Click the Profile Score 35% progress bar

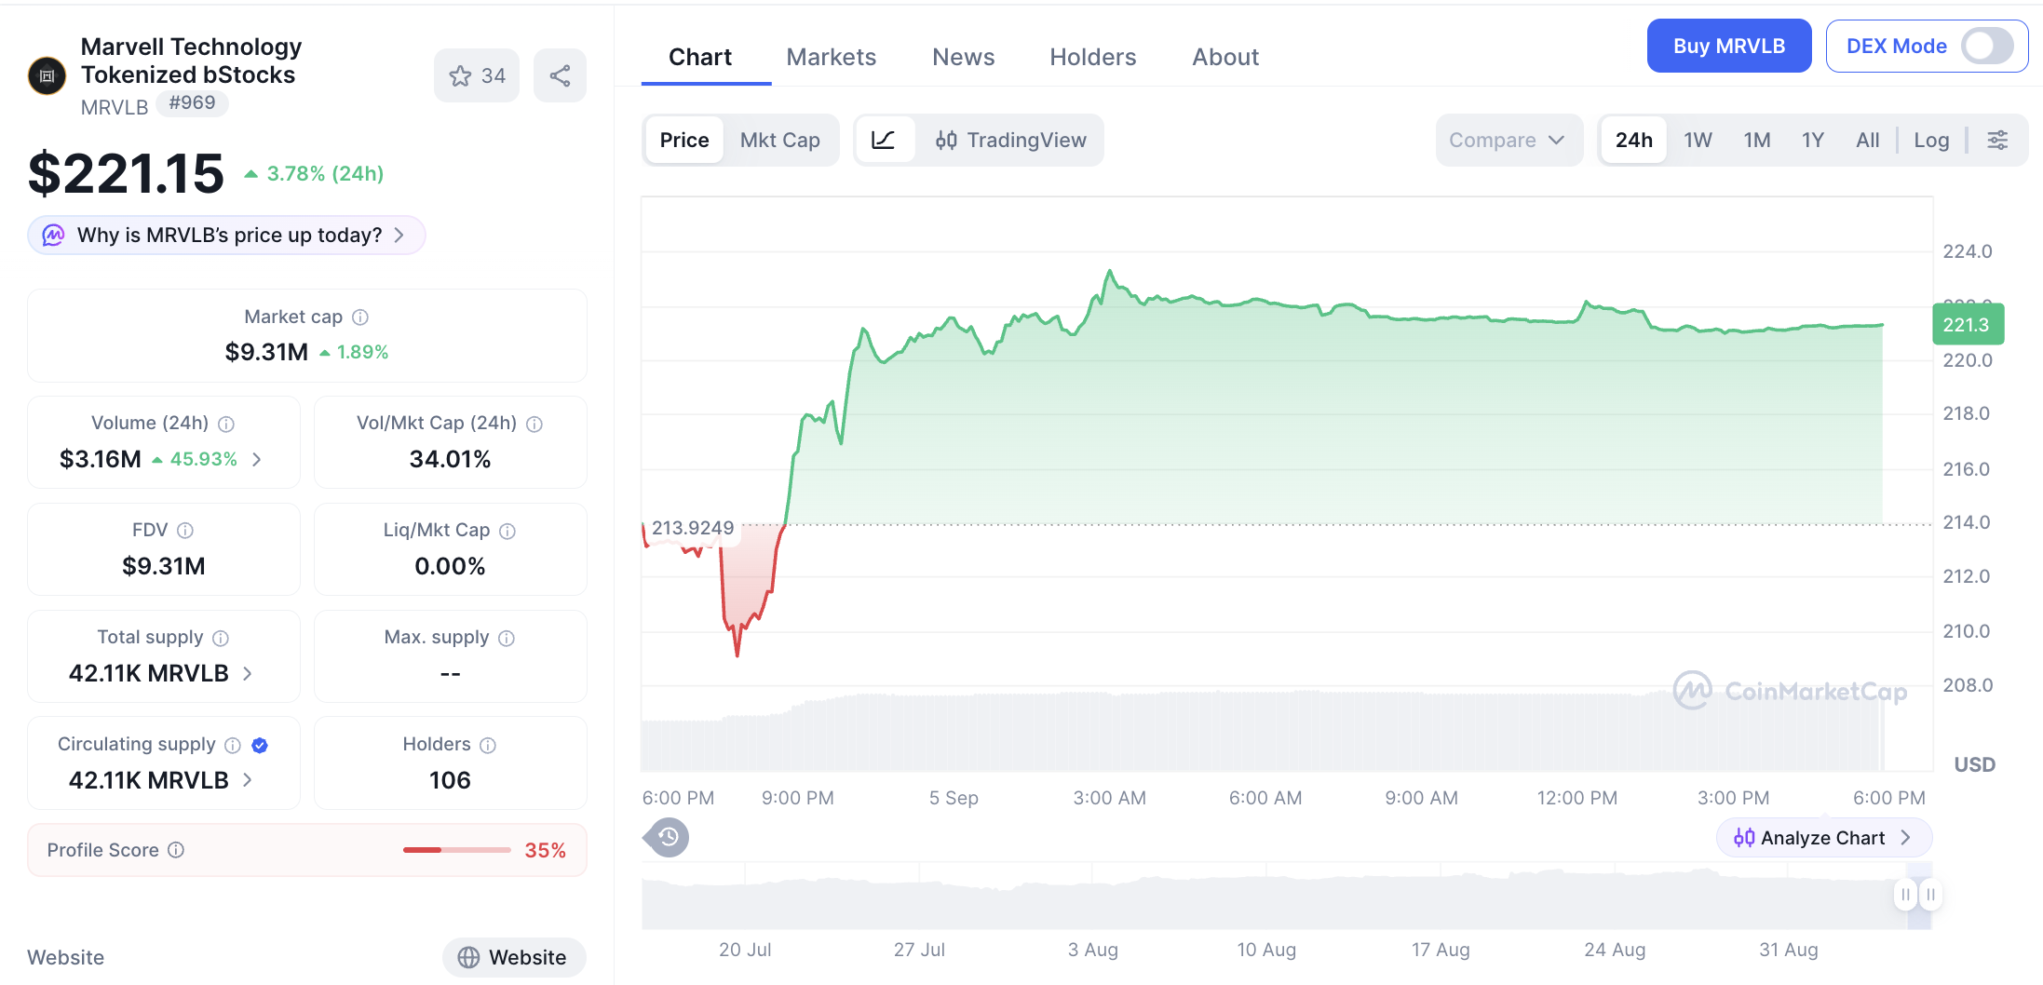[456, 850]
